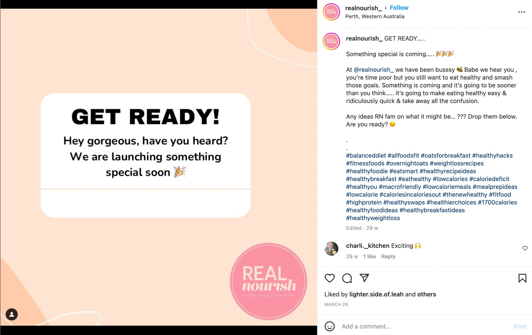
Task: Follow realnourish_ account
Action: [399, 8]
